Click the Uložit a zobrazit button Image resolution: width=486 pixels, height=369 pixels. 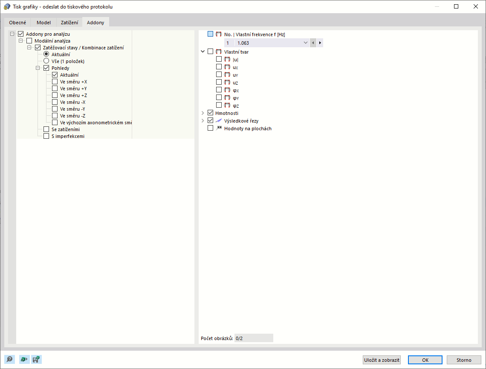coord(382,360)
